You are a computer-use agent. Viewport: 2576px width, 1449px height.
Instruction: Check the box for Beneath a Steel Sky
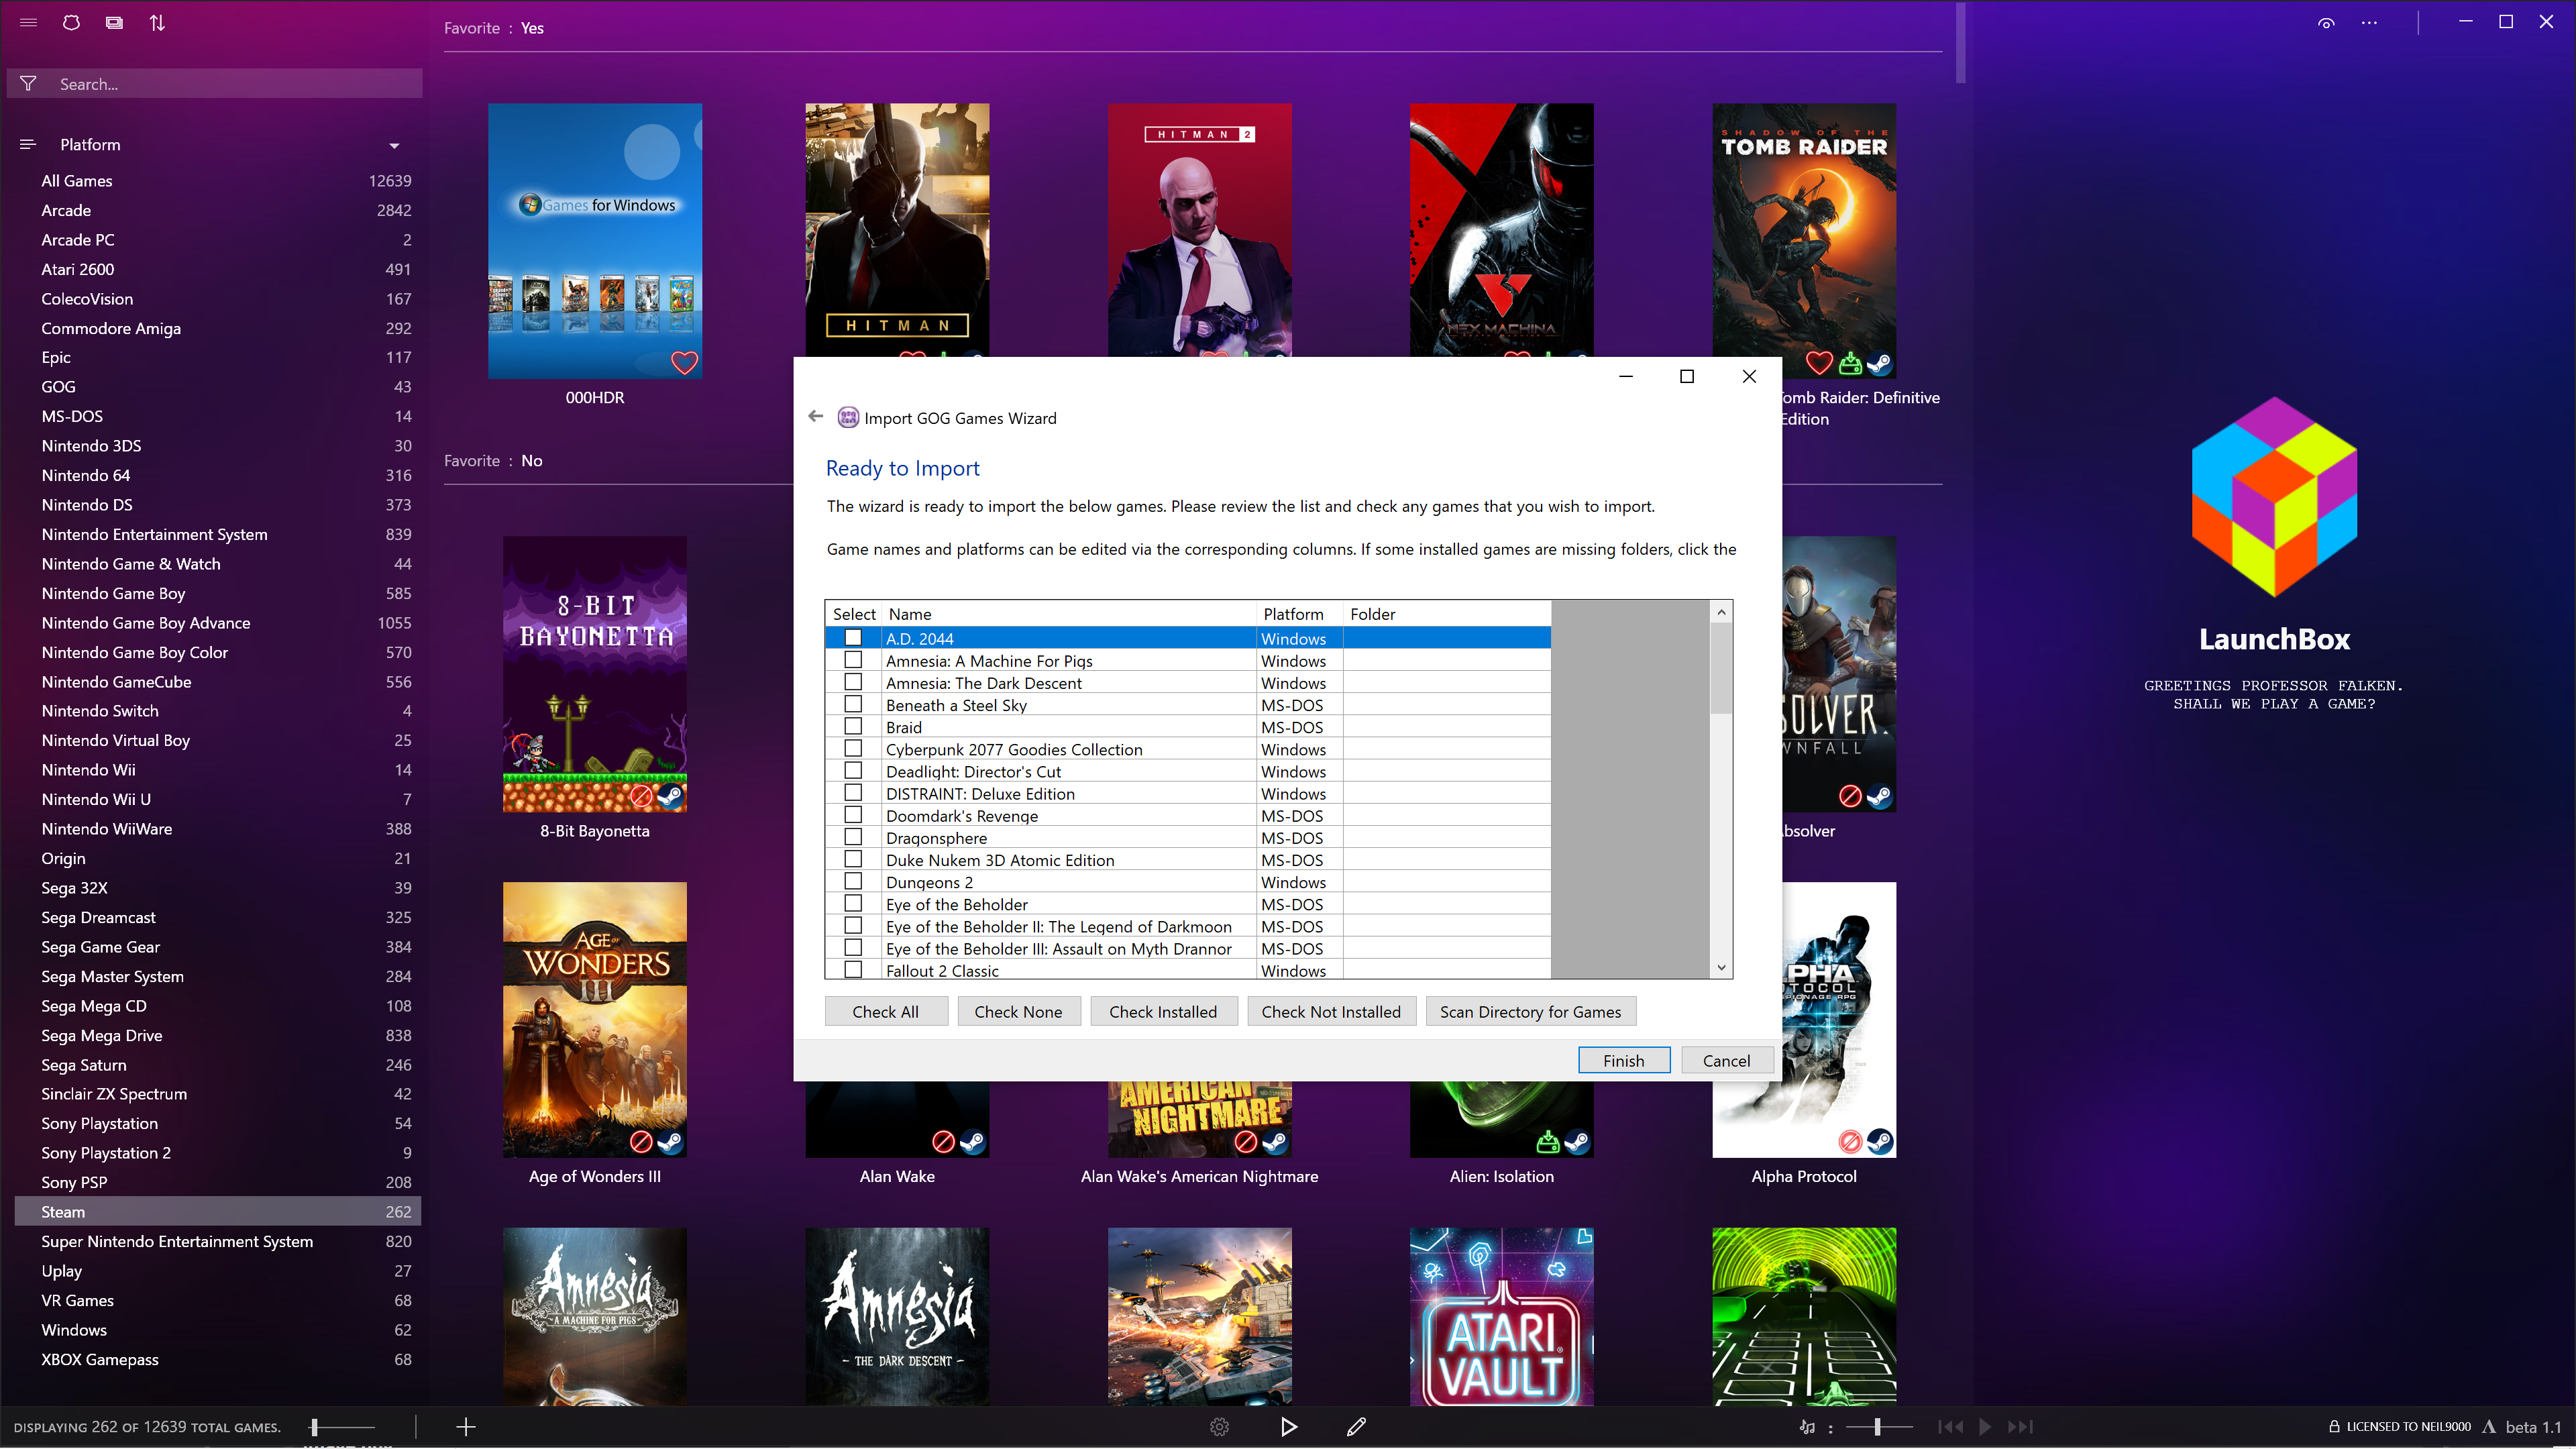point(853,705)
